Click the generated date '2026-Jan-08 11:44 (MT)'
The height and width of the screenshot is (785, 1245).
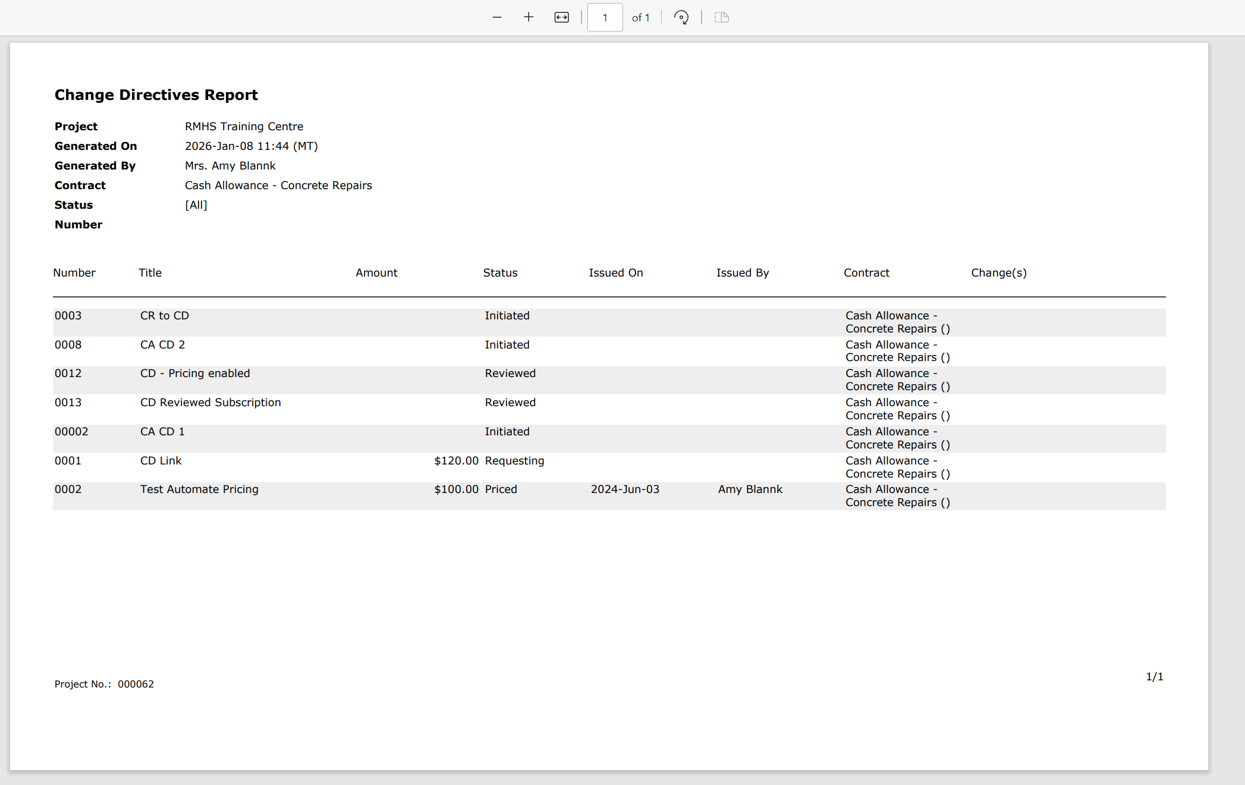point(251,146)
